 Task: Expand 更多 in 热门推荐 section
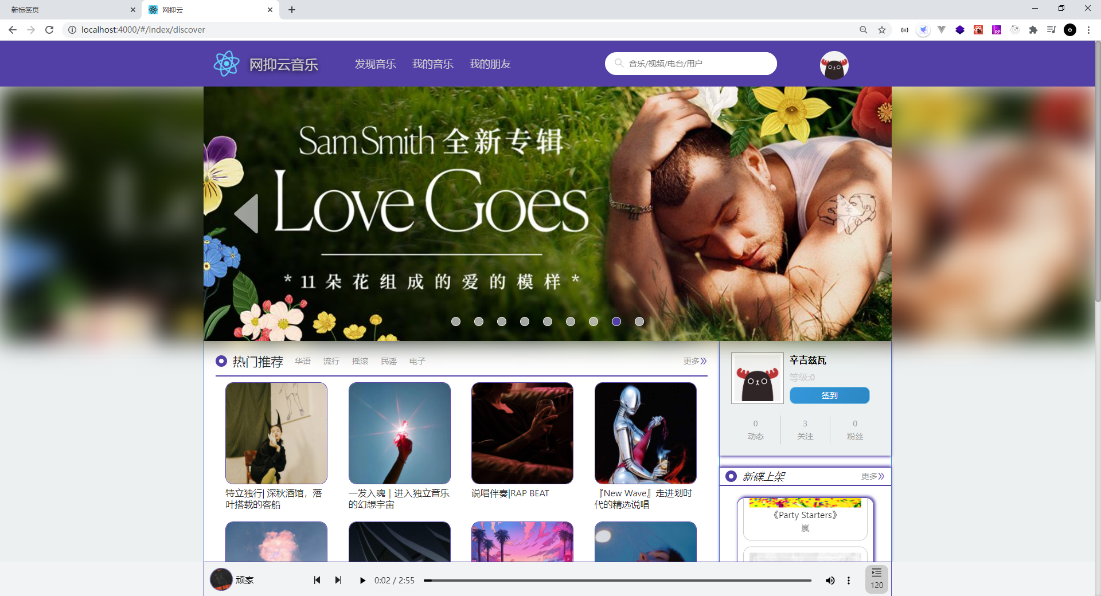pos(695,361)
